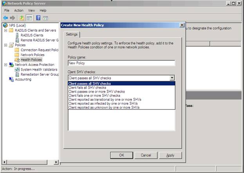Collapse the Network Access Protection node
This screenshot has width=244, height=173.
coord(5,65)
